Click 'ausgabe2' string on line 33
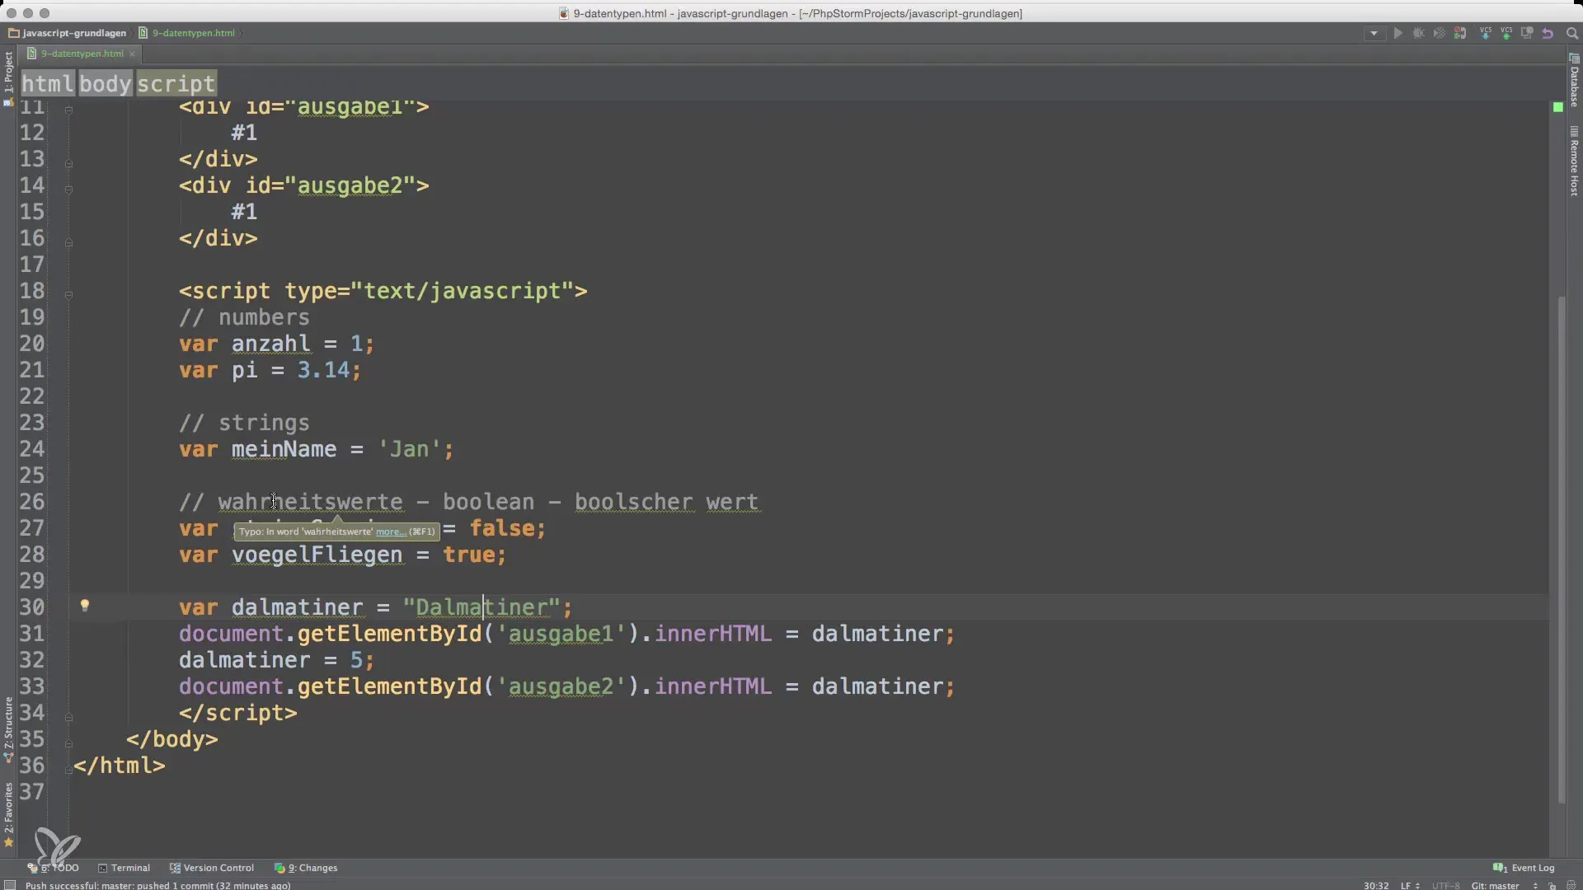The width and height of the screenshot is (1583, 890). point(561,686)
